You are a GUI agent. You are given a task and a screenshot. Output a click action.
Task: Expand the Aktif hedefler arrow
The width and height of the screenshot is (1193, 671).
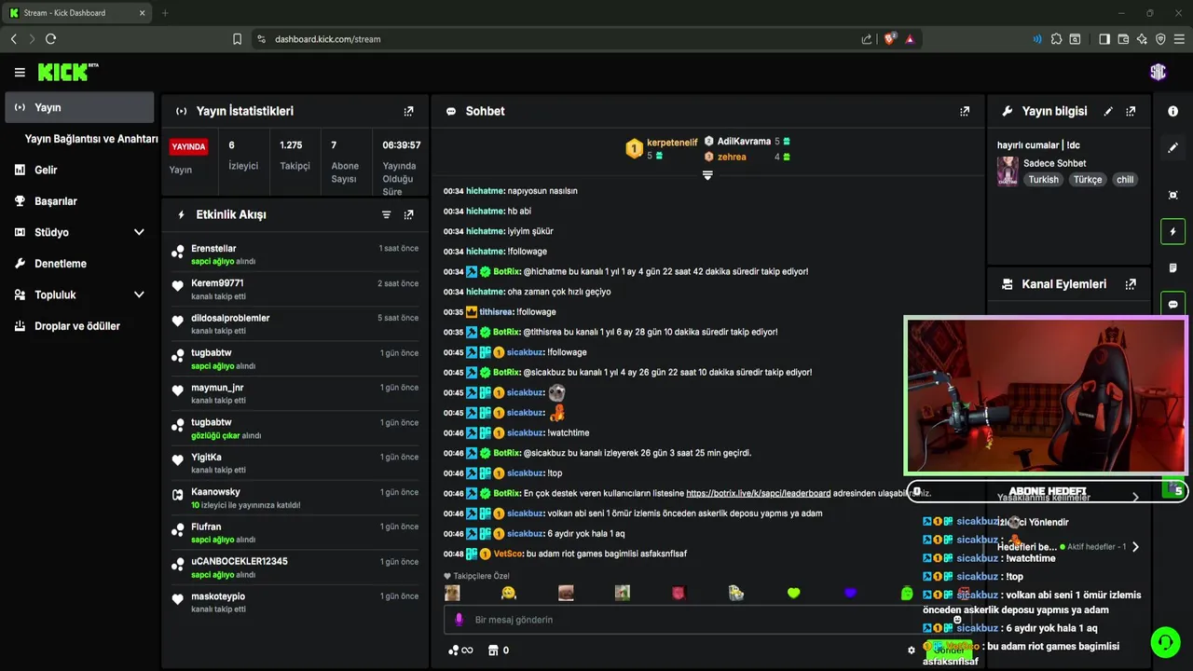tap(1135, 547)
